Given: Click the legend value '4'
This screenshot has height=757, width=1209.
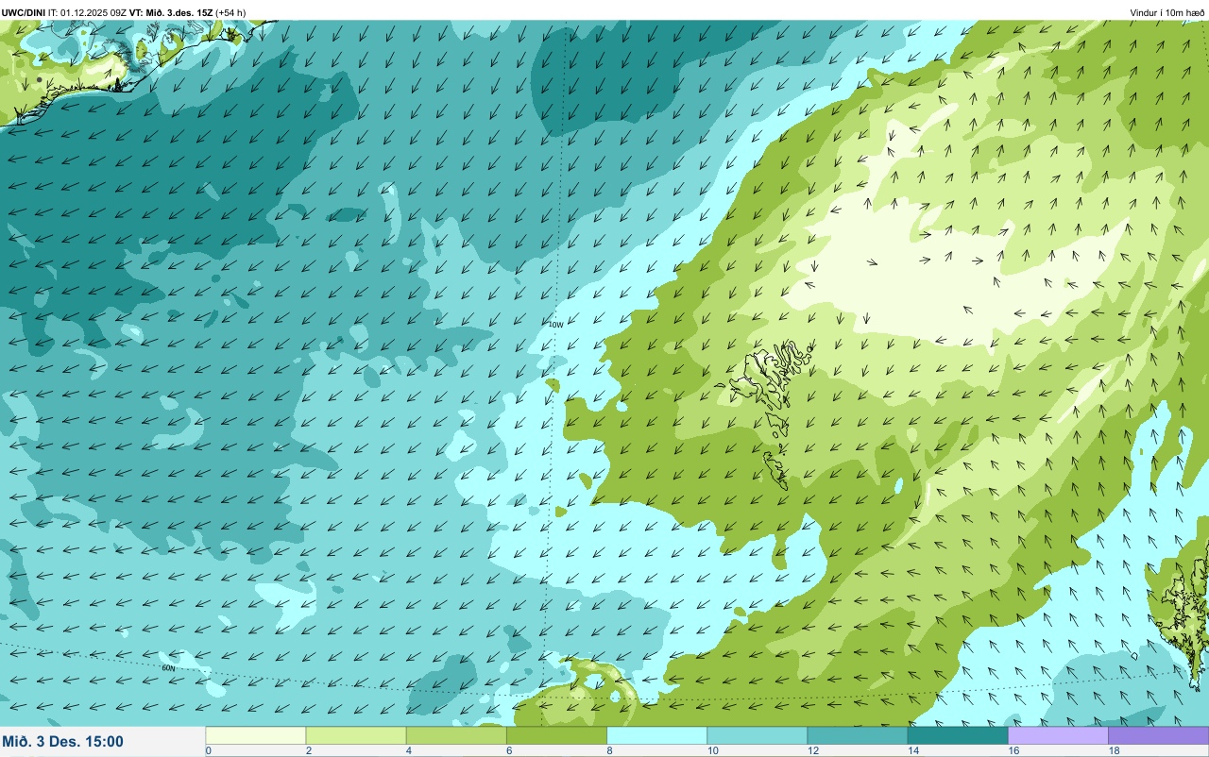Looking at the screenshot, I should pos(409,751).
